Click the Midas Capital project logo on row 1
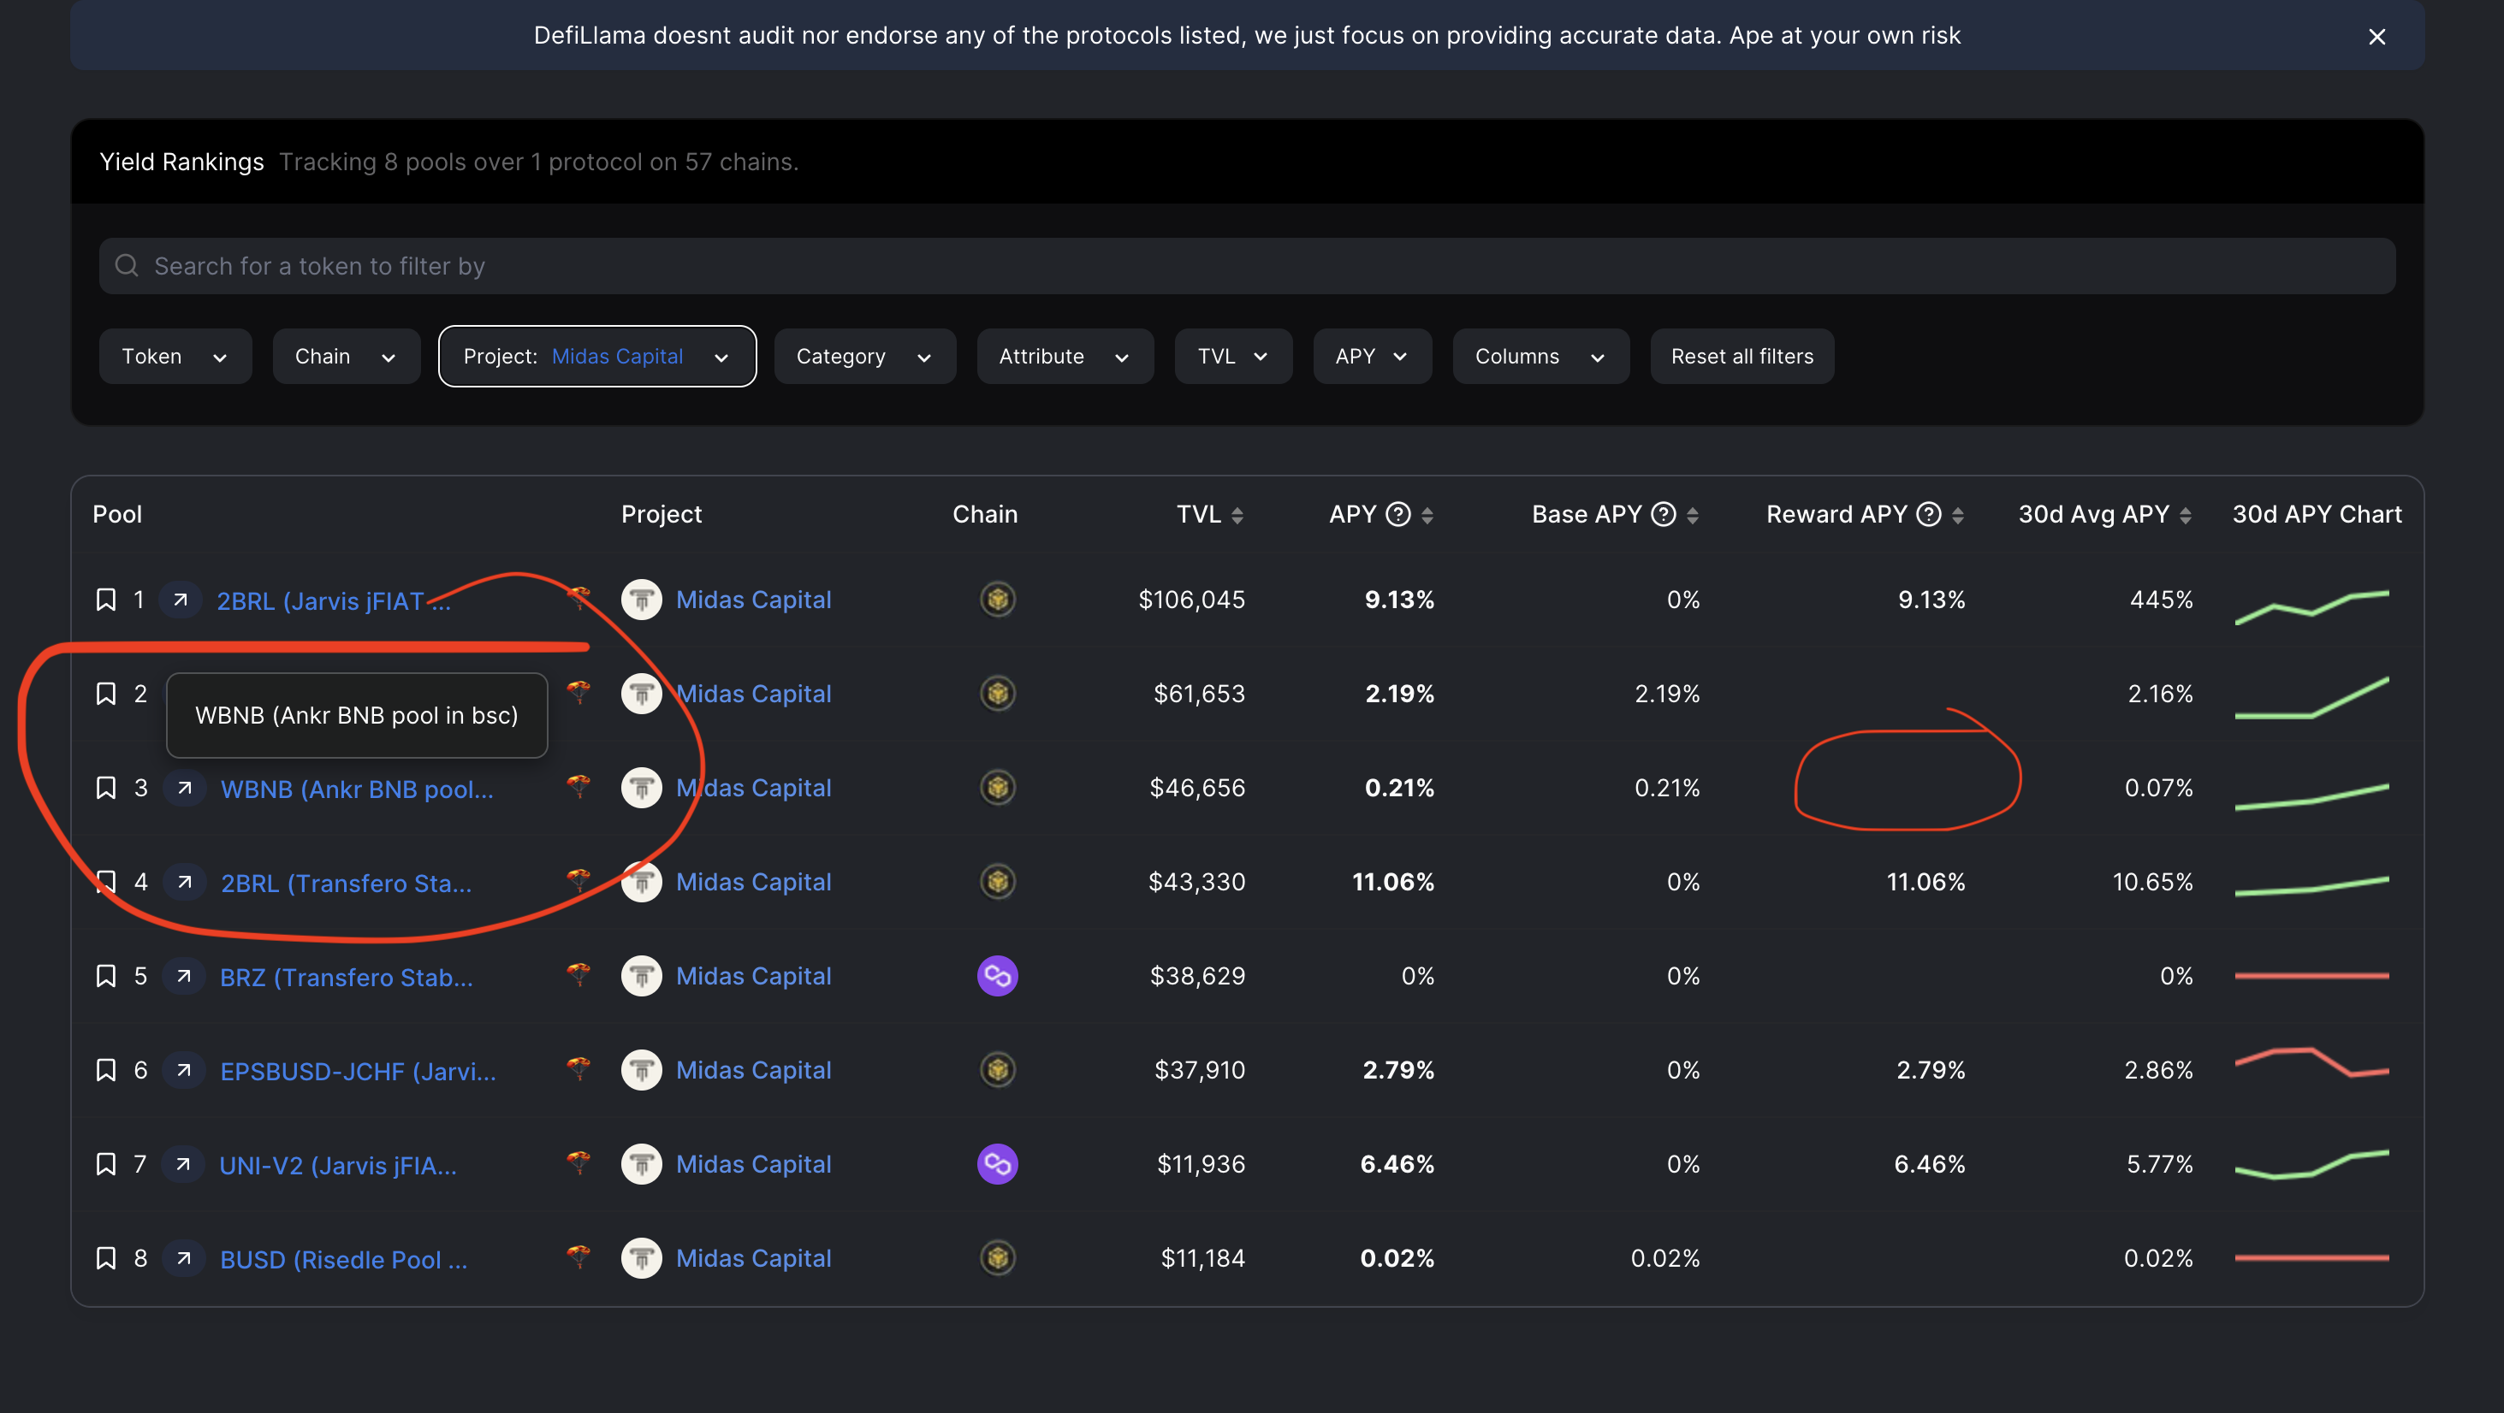The width and height of the screenshot is (2504, 1413). (642, 600)
